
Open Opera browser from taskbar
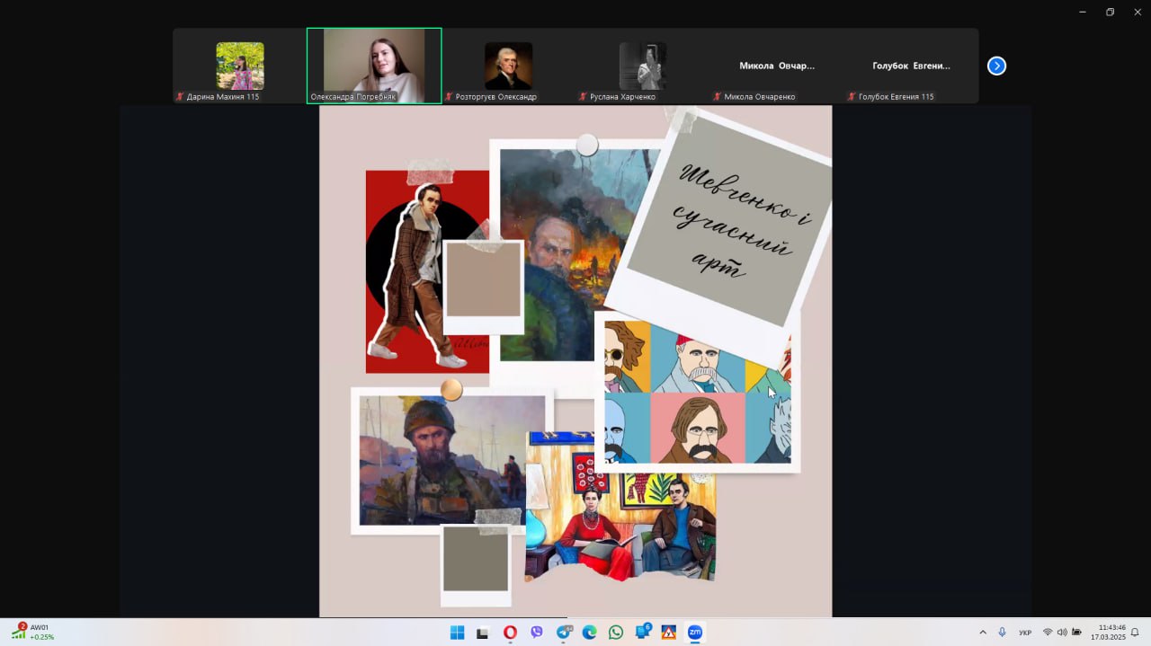point(510,633)
